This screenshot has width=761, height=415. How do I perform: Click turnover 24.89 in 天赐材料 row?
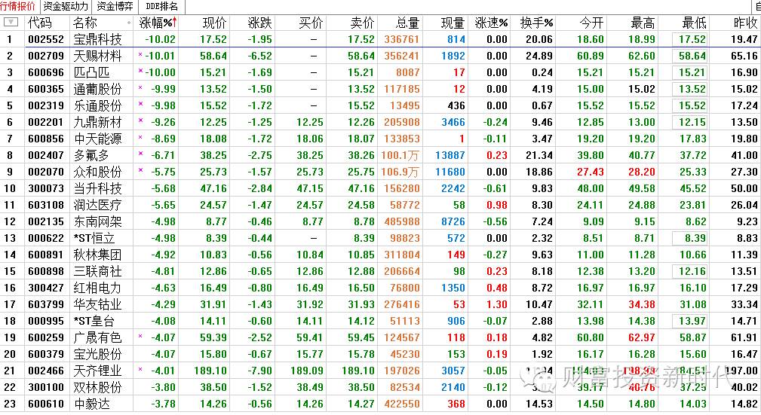tap(539, 56)
